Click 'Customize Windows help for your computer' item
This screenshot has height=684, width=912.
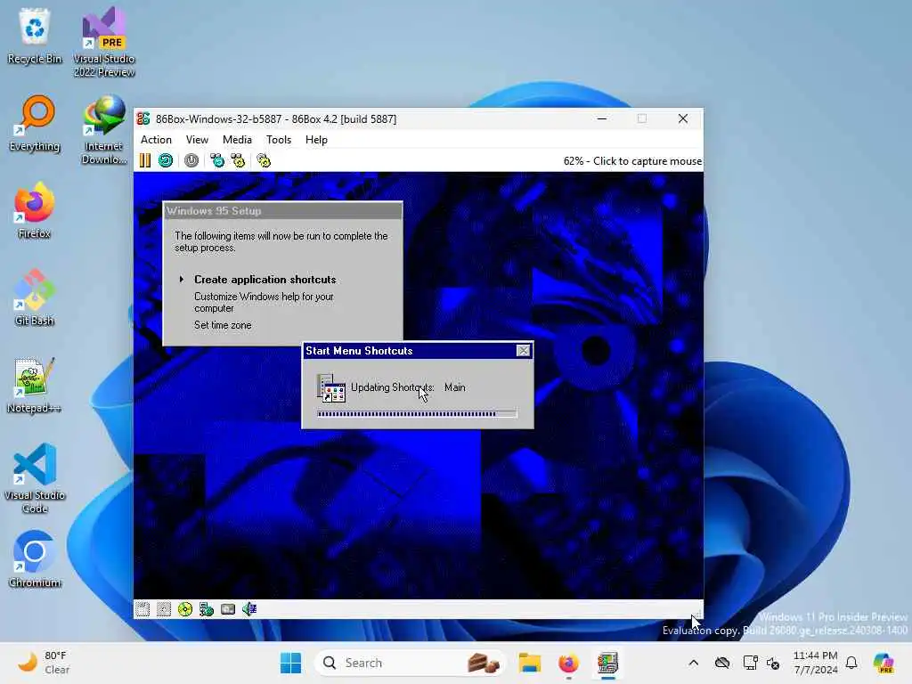[264, 303]
